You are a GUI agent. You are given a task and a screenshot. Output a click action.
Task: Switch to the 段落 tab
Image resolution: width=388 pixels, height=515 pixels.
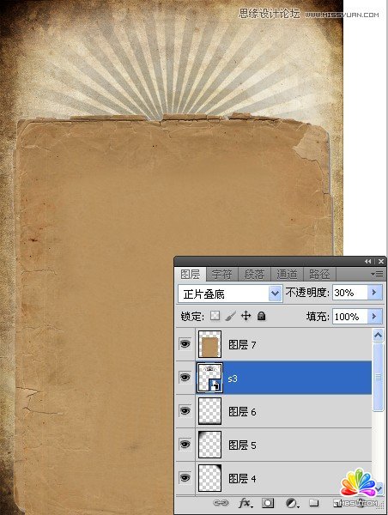point(254,274)
